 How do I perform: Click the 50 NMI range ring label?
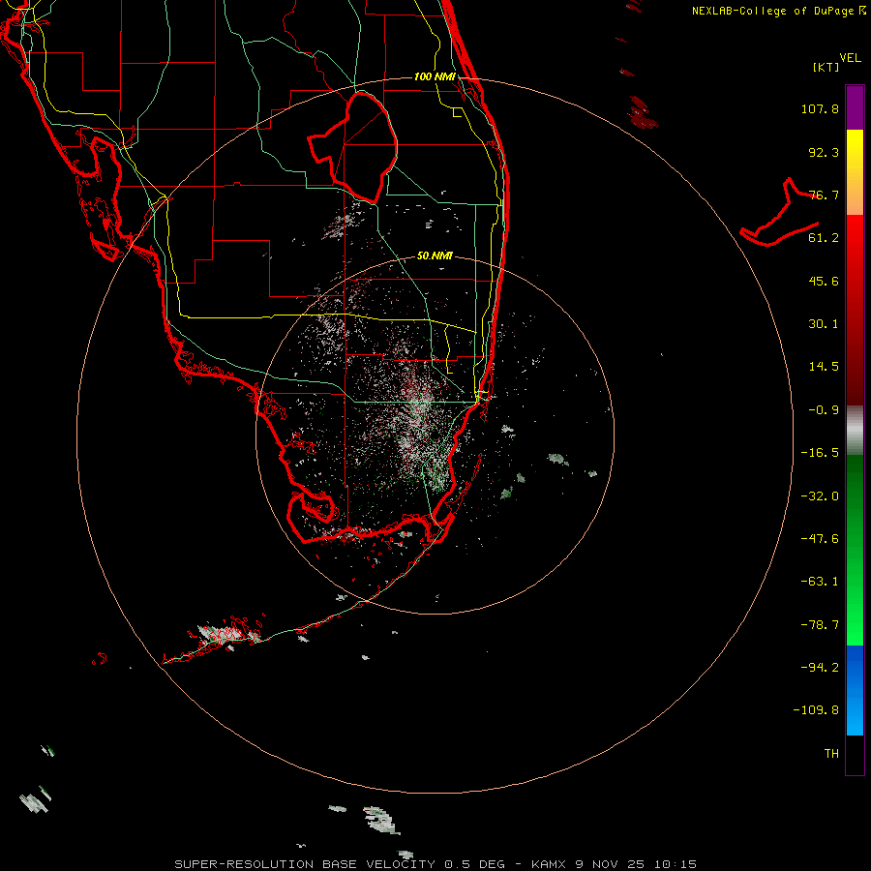pyautogui.click(x=435, y=255)
